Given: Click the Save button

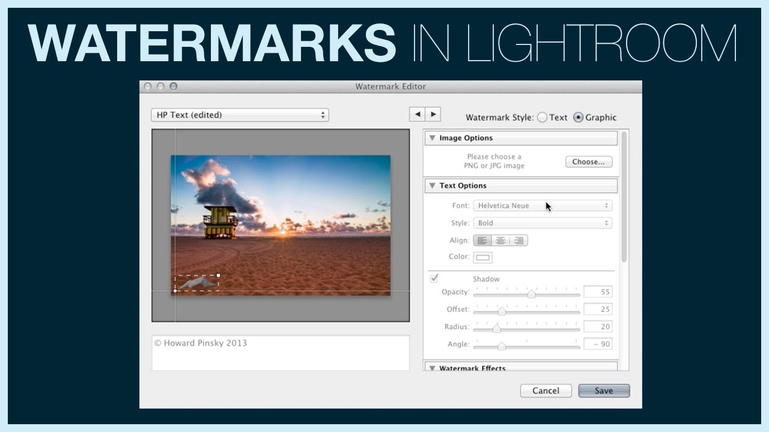Looking at the screenshot, I should click(x=604, y=391).
